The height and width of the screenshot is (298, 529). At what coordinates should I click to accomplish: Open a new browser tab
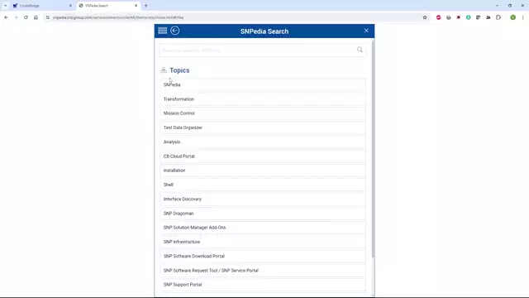point(146,6)
